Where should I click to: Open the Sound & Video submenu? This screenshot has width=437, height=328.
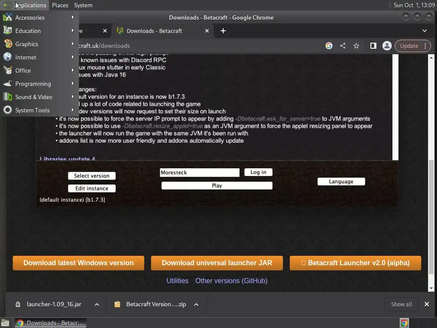39,97
